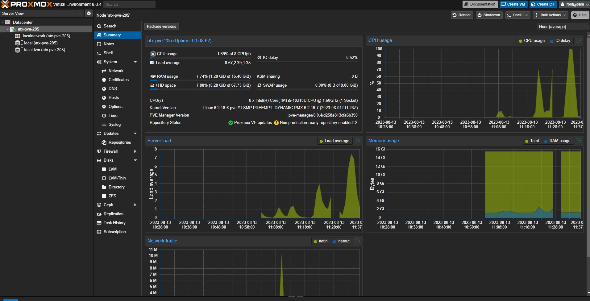Screen dimensions: 590x301
Task: Collapse the Datacenter tree node
Action: click(3, 23)
